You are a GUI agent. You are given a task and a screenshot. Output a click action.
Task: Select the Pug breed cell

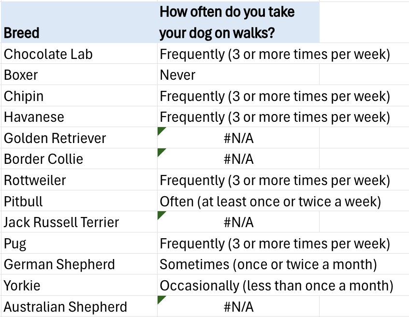79,243
